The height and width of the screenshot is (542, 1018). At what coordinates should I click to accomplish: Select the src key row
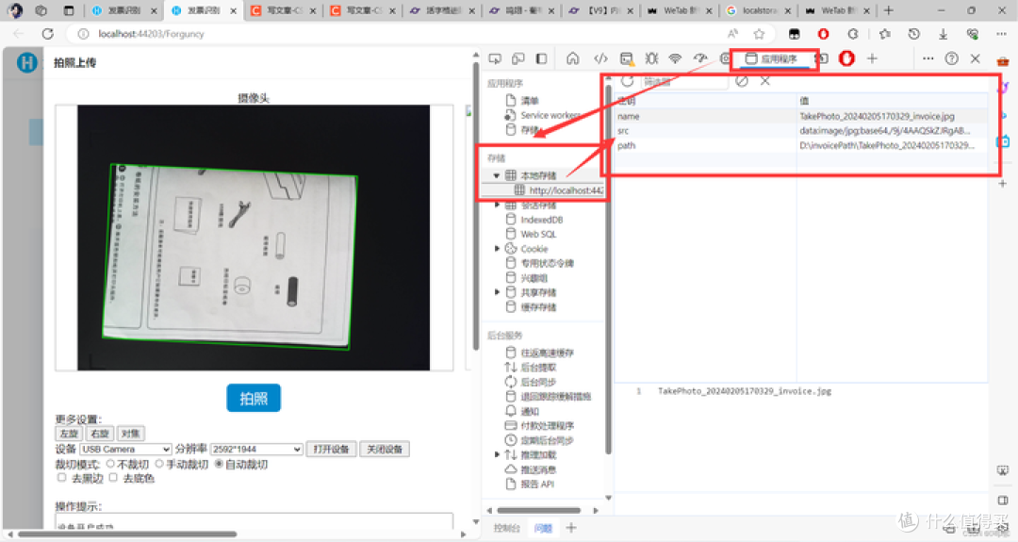[x=801, y=130]
